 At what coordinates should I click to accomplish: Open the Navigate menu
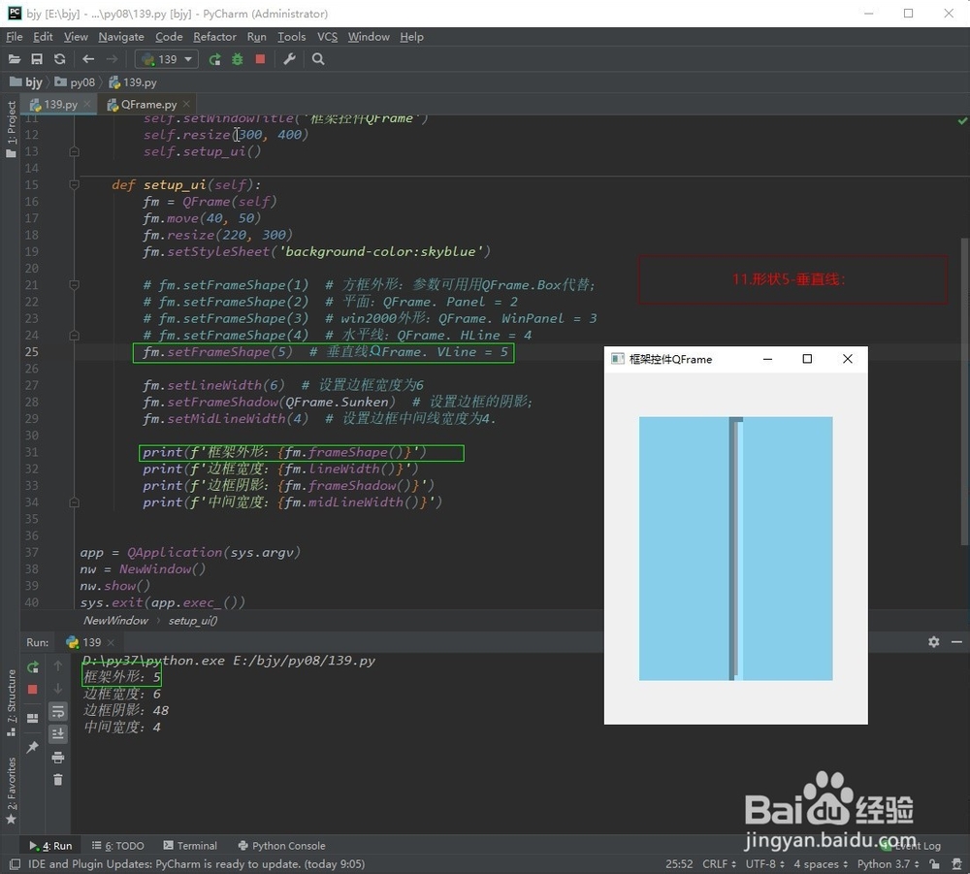pyautogui.click(x=121, y=37)
